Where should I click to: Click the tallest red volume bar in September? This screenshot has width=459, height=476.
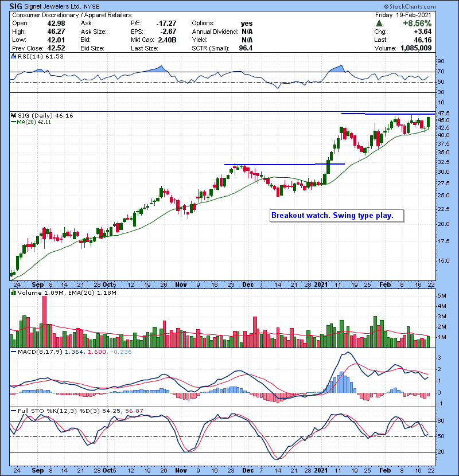[44, 322]
